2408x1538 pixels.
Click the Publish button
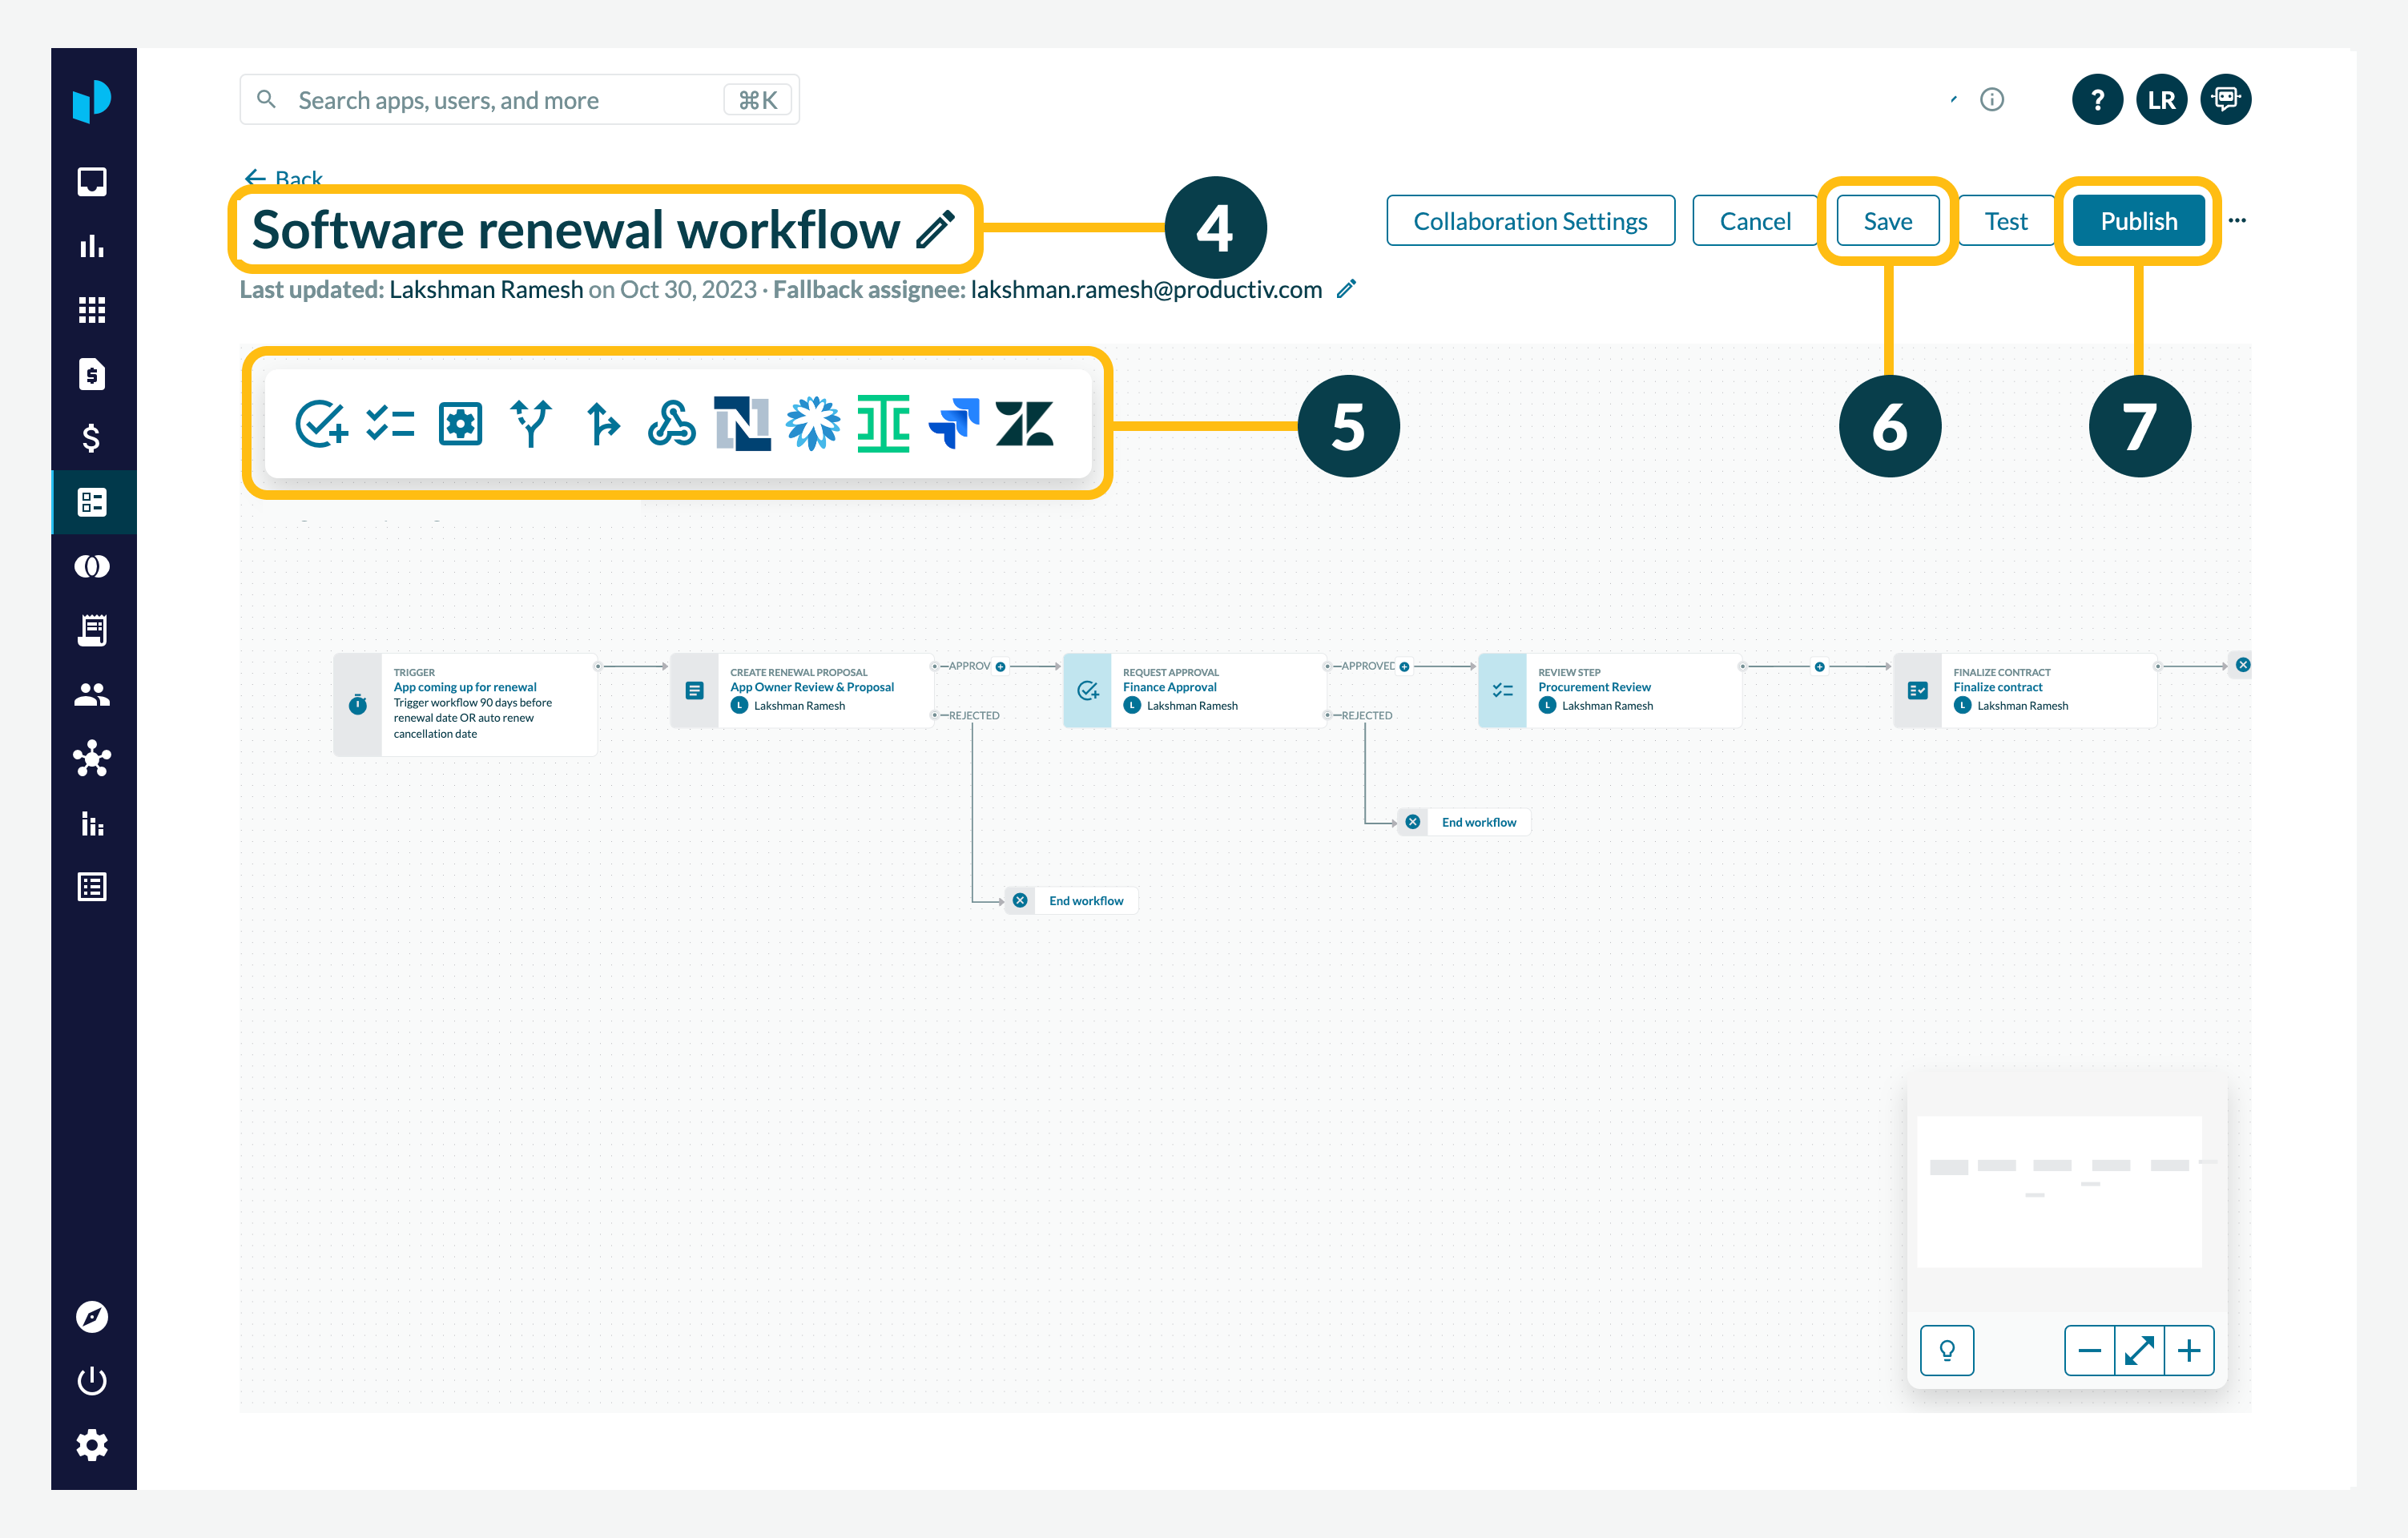click(x=2138, y=221)
